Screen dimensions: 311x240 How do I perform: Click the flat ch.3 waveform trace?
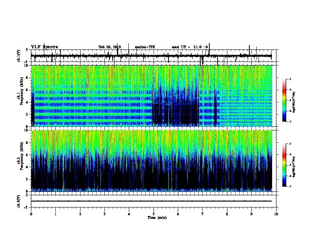(151, 201)
